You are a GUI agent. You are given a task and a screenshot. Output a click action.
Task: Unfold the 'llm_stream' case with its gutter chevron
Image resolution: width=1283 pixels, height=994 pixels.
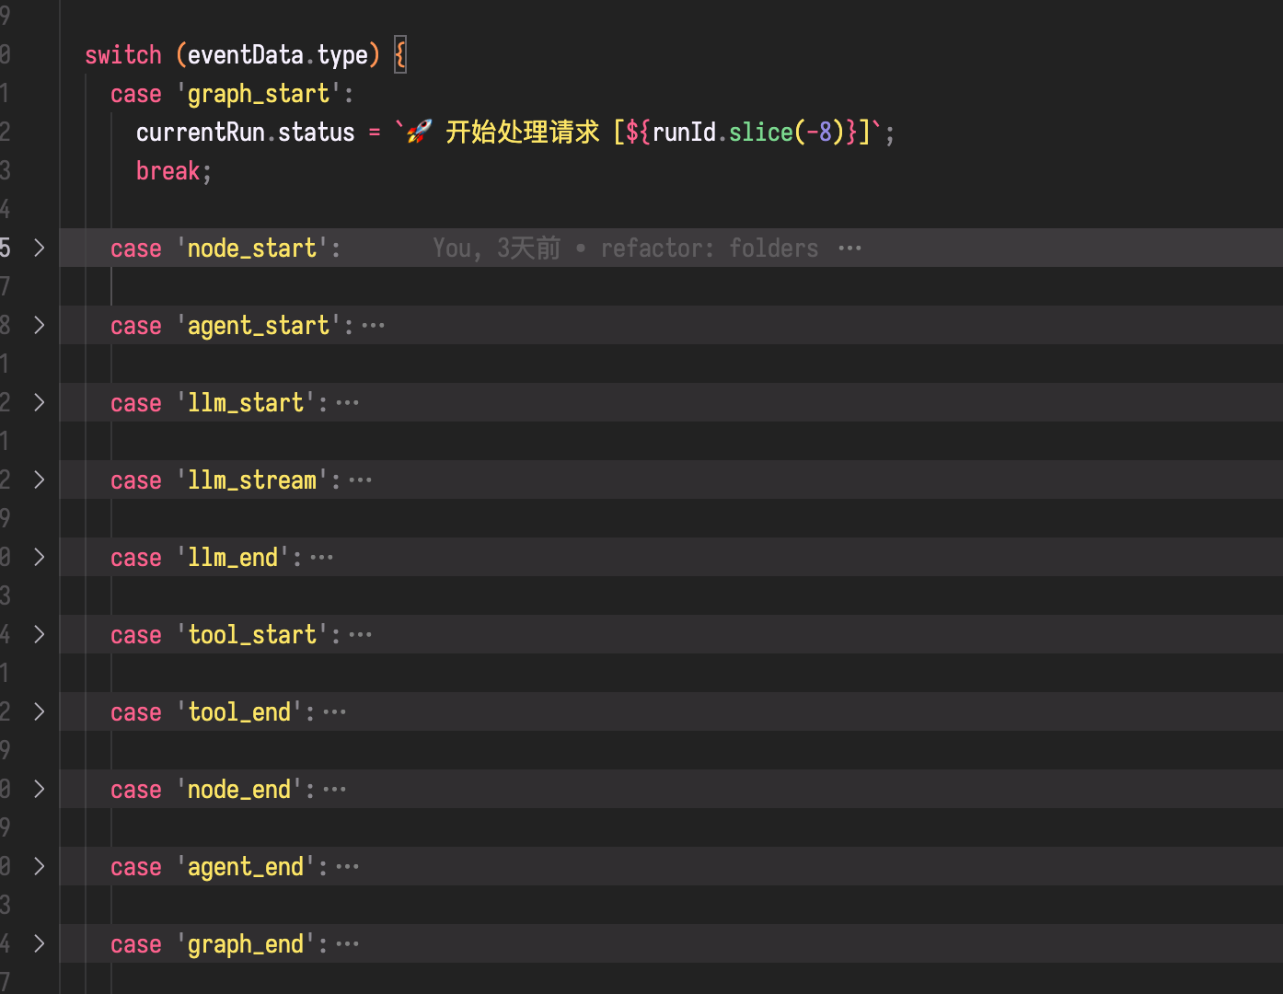tap(40, 480)
